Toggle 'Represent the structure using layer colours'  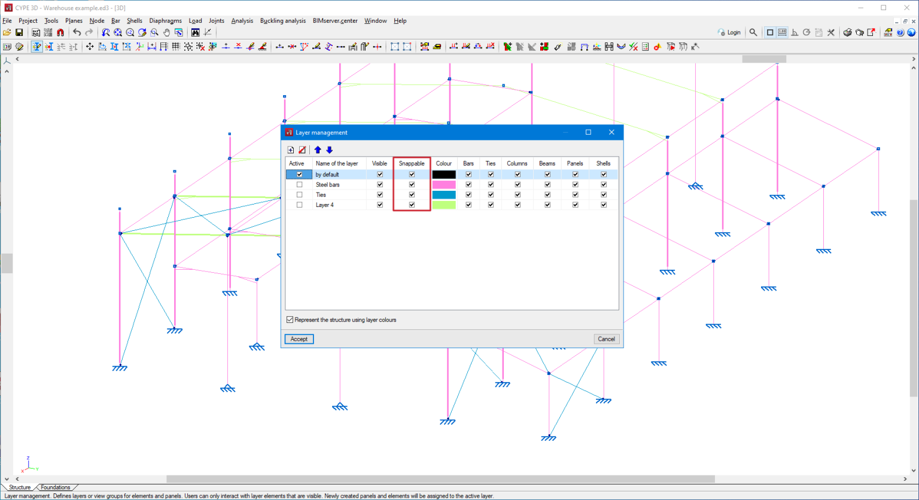(290, 319)
